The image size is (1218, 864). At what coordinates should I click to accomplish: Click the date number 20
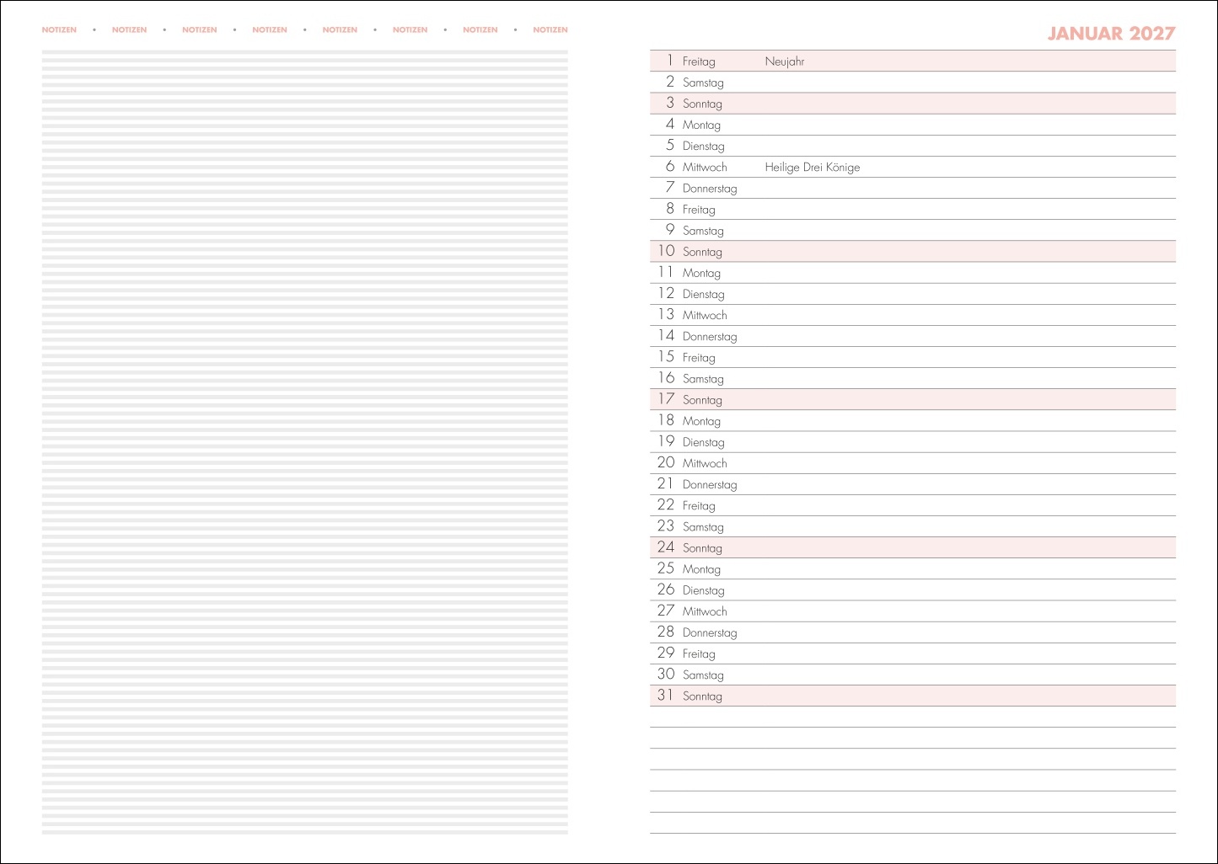(x=666, y=462)
